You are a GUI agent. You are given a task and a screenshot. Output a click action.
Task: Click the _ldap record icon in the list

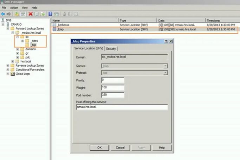click(x=54, y=29)
